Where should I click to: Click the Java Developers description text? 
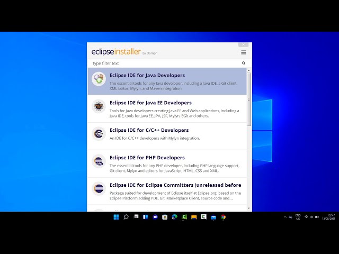click(x=173, y=86)
